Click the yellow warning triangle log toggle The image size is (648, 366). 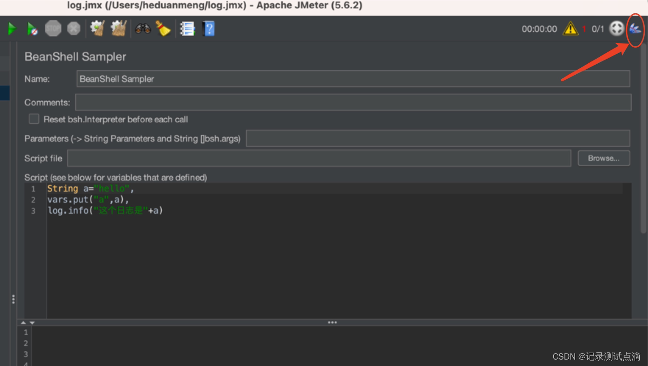click(x=571, y=29)
